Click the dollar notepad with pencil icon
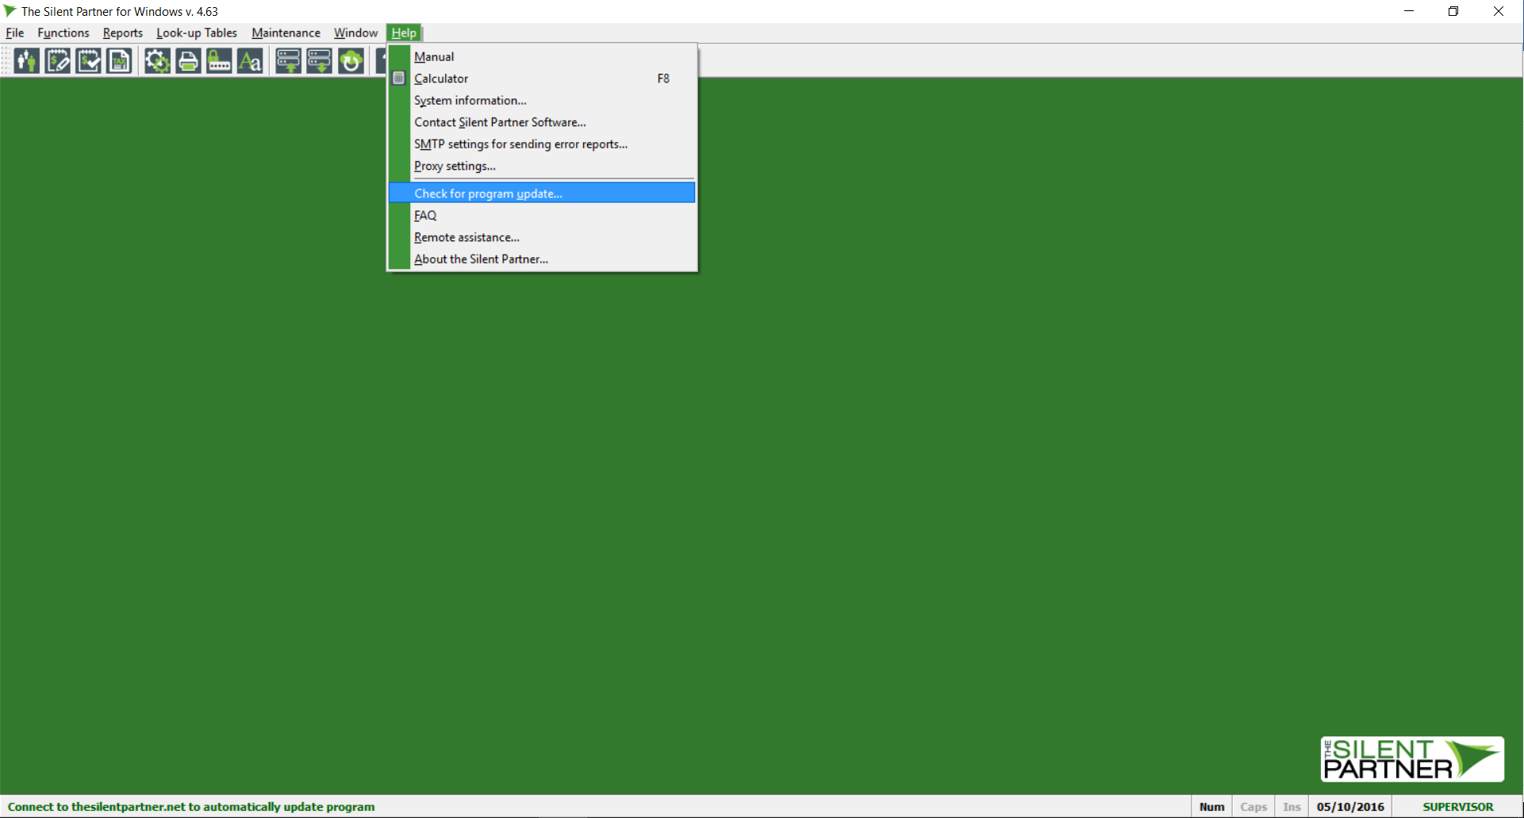The image size is (1524, 818). 58,61
